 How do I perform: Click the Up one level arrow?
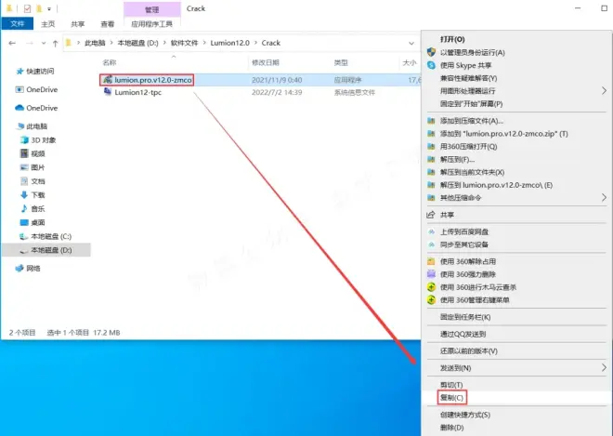55,43
